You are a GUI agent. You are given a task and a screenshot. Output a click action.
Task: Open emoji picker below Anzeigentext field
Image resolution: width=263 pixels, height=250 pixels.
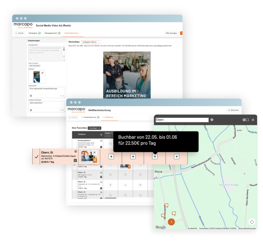coord(31,59)
